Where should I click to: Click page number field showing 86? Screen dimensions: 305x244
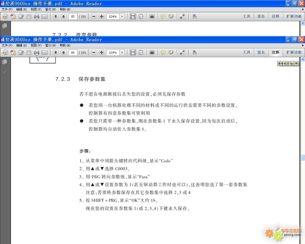coord(73,52)
